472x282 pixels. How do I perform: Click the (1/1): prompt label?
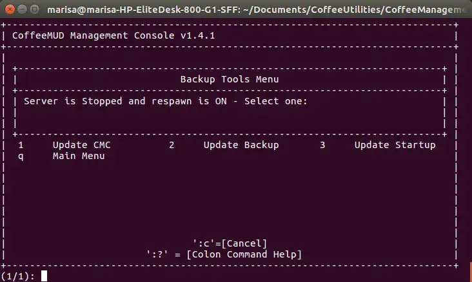tap(17, 276)
